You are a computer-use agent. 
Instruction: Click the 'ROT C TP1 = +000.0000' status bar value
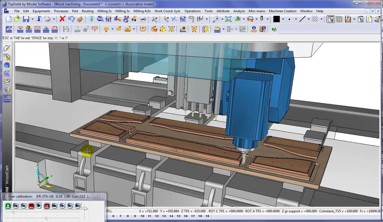[x=226, y=211]
